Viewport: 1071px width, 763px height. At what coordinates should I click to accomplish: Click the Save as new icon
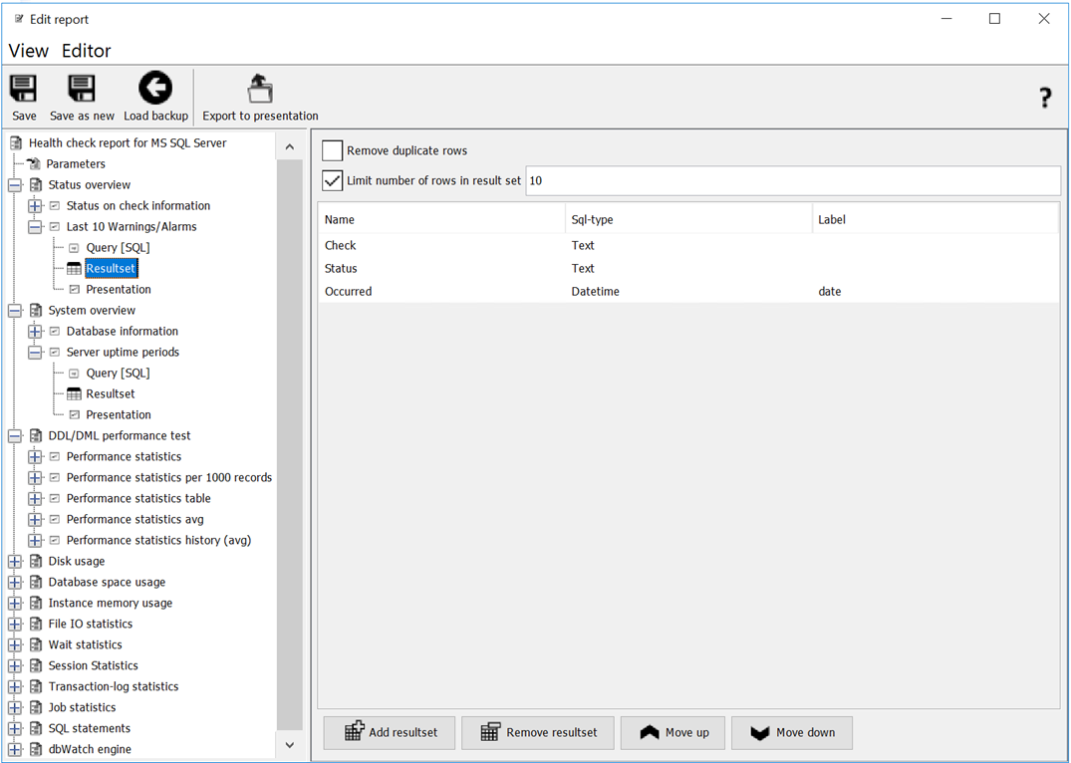coord(82,89)
